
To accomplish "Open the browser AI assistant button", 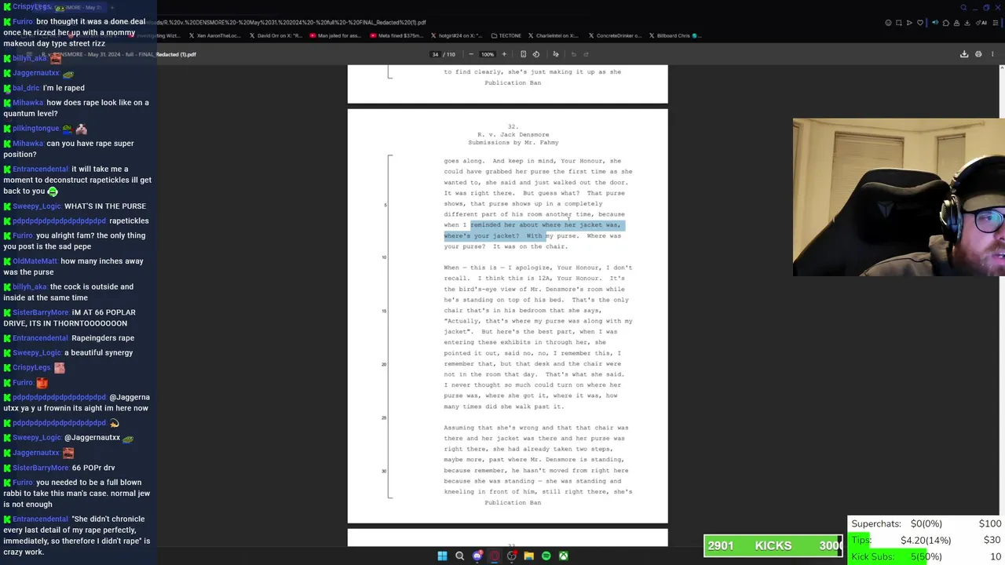I will 982,23.
